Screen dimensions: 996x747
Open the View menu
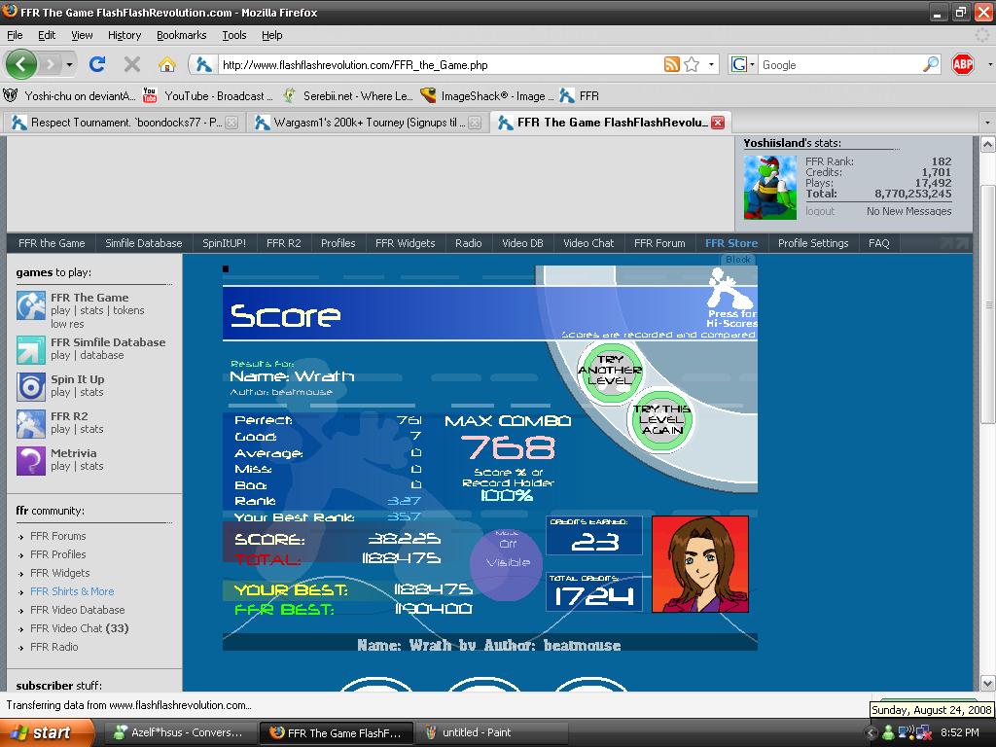[82, 35]
